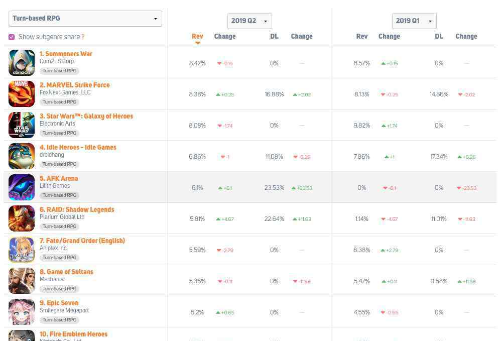Open the 6. RAID: Shadow Legends link
The height and width of the screenshot is (341, 498).
pyautogui.click(x=77, y=210)
